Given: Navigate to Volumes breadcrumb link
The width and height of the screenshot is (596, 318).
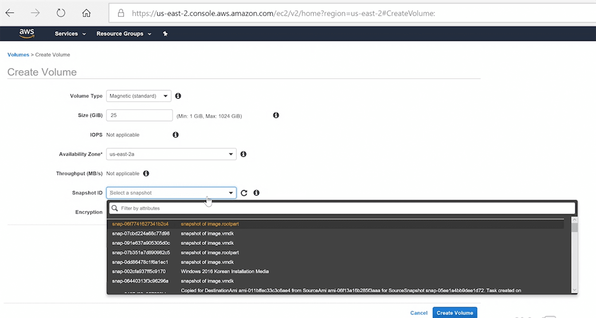Looking at the screenshot, I should tap(18, 55).
